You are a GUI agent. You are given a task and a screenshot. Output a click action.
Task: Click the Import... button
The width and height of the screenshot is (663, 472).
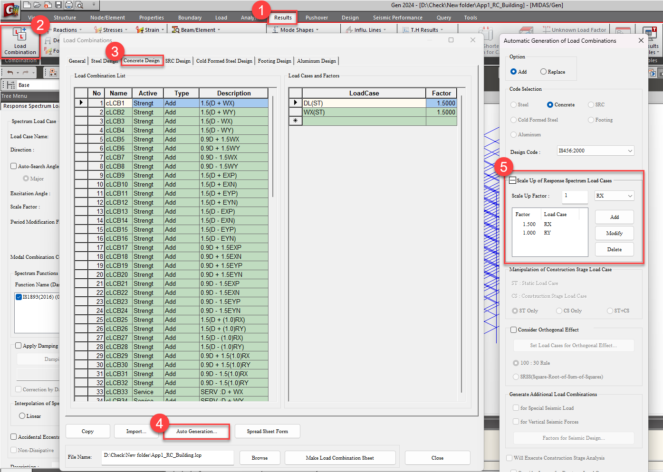[136, 431]
